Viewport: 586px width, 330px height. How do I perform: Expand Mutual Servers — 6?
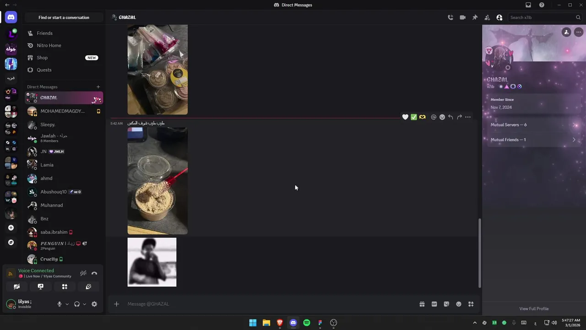533,125
